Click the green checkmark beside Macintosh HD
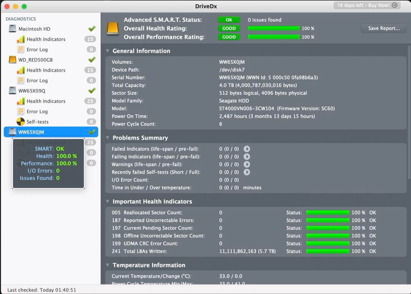 (x=92, y=28)
